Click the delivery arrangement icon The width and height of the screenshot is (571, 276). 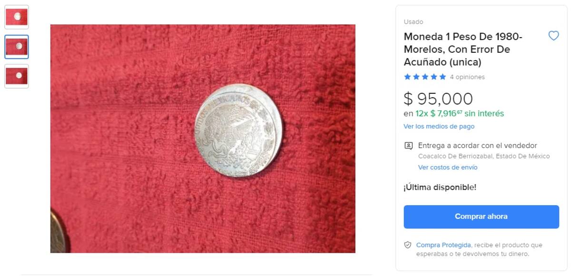[408, 146]
